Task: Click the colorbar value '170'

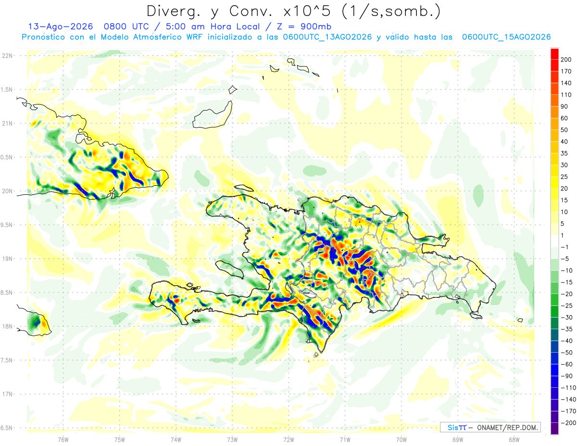Action: click(565, 71)
